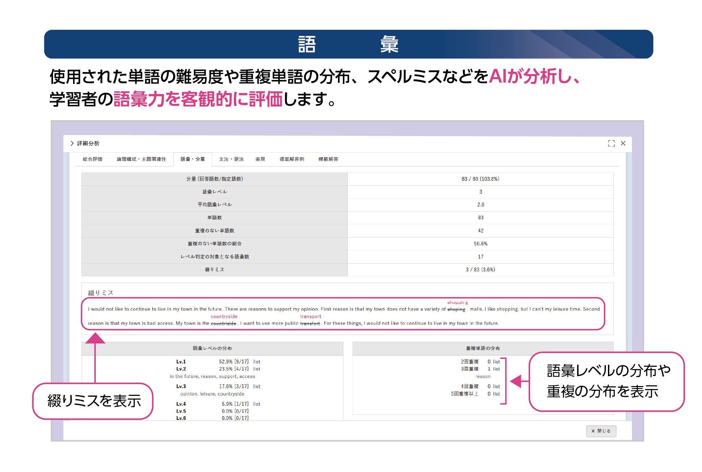This screenshot has width=702, height=472.
Task: Close the 詳細分析 dialog with X icon
Action: [623, 143]
